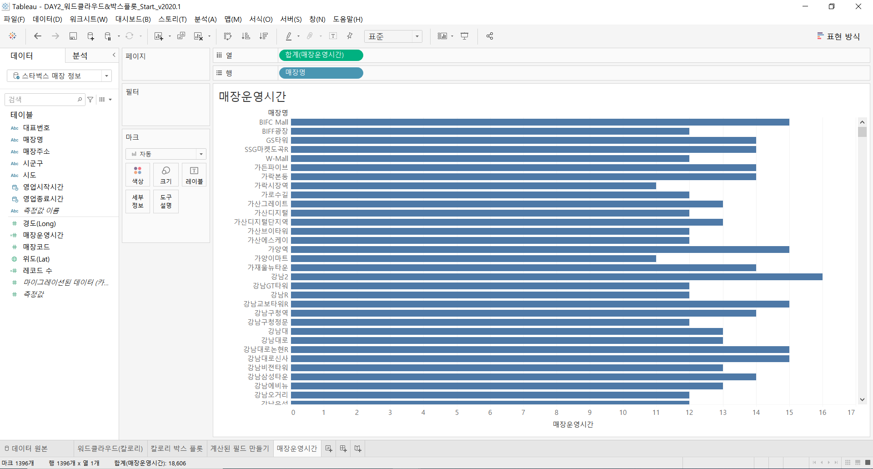
Task: Click the 세부 정보 marks button
Action: (x=138, y=202)
